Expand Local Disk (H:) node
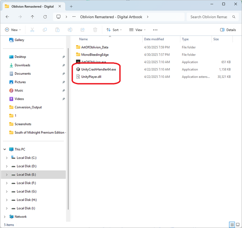Image resolution: width=242 pixels, height=228 pixels. (7, 200)
